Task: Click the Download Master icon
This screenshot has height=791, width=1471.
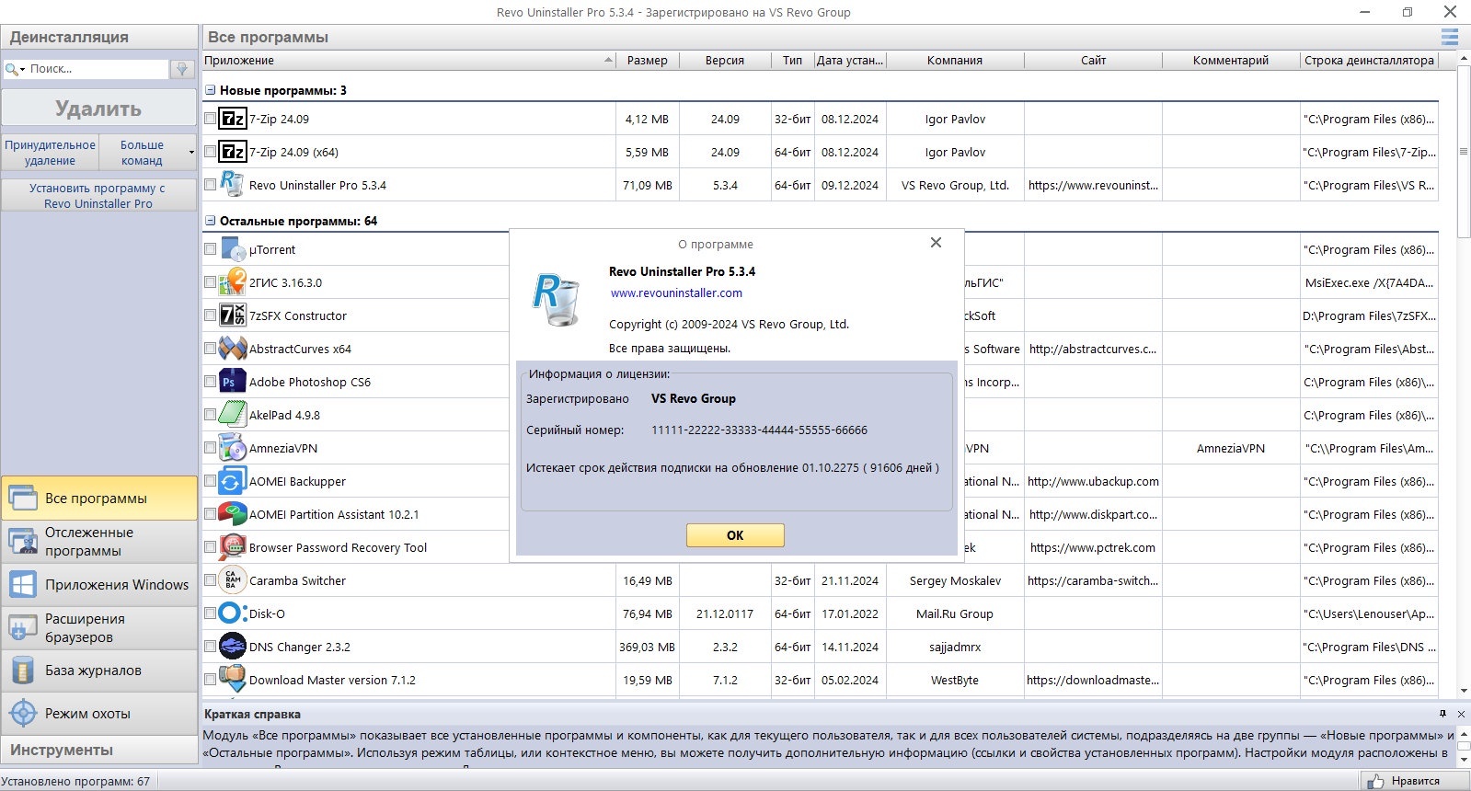Action: [x=233, y=680]
